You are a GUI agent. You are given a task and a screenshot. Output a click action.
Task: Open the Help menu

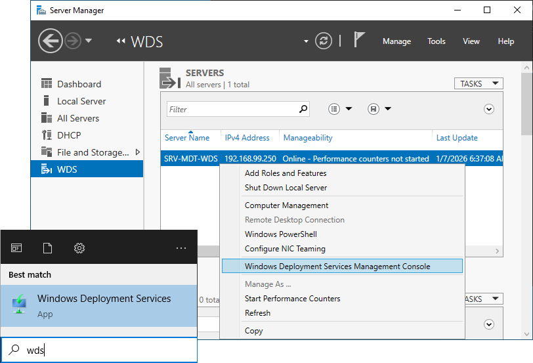(506, 41)
